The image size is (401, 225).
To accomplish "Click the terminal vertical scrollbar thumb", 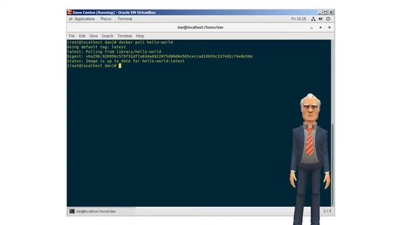I will [333, 164].
